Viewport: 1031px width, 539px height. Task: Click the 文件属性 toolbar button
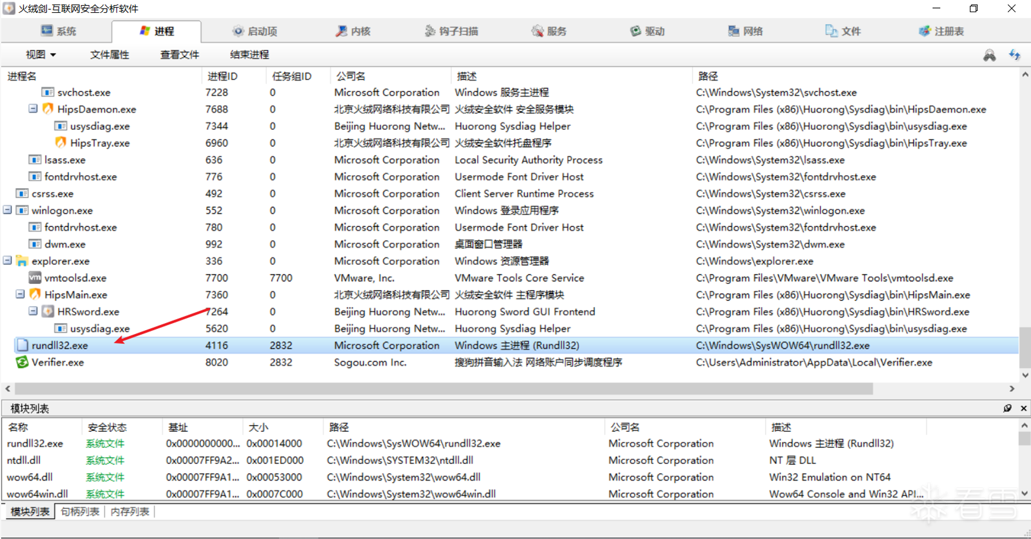click(x=110, y=55)
